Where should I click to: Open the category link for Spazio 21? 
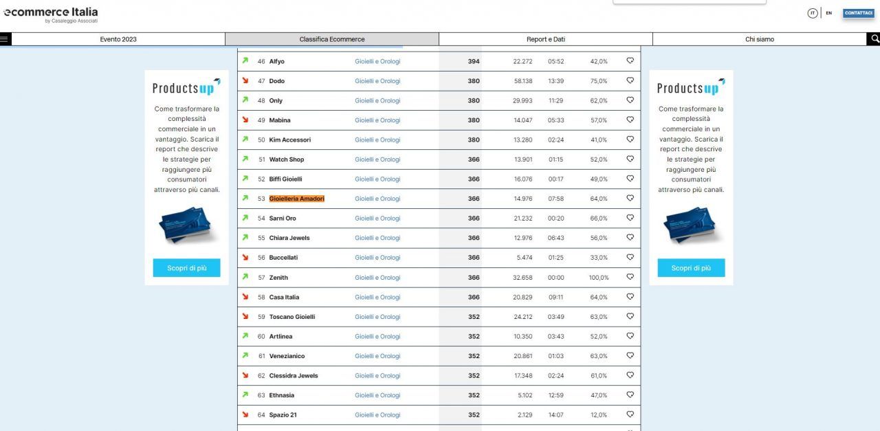377,415
